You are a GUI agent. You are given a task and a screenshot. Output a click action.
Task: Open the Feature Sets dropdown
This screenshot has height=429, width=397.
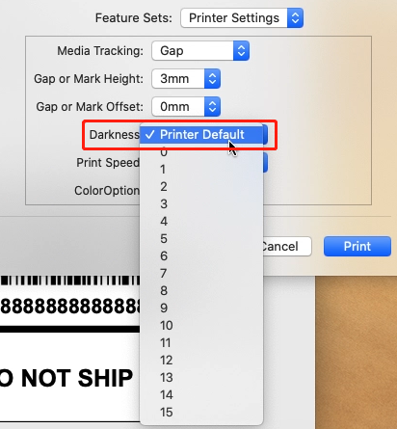[x=242, y=18]
